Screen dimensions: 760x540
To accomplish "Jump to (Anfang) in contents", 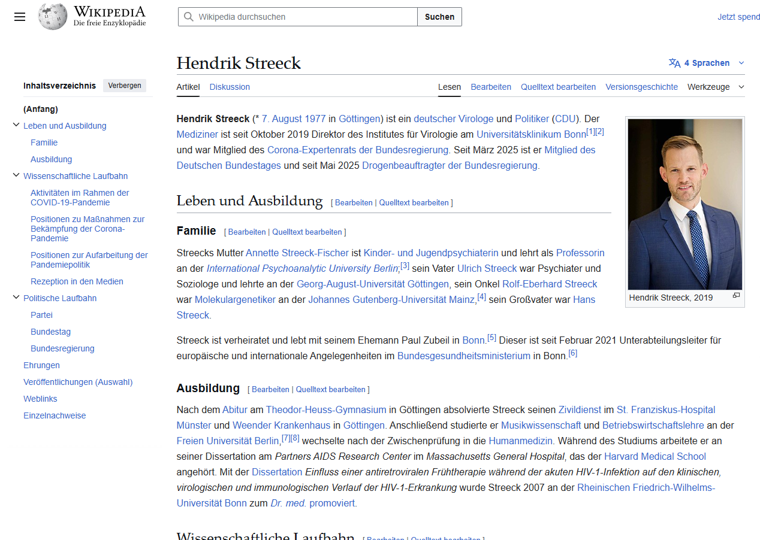I will point(41,109).
